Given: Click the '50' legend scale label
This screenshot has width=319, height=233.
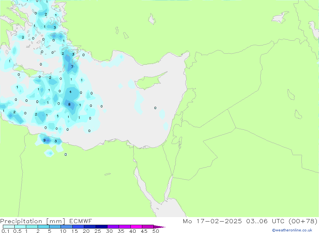Looking at the screenshot, I should point(156,231).
